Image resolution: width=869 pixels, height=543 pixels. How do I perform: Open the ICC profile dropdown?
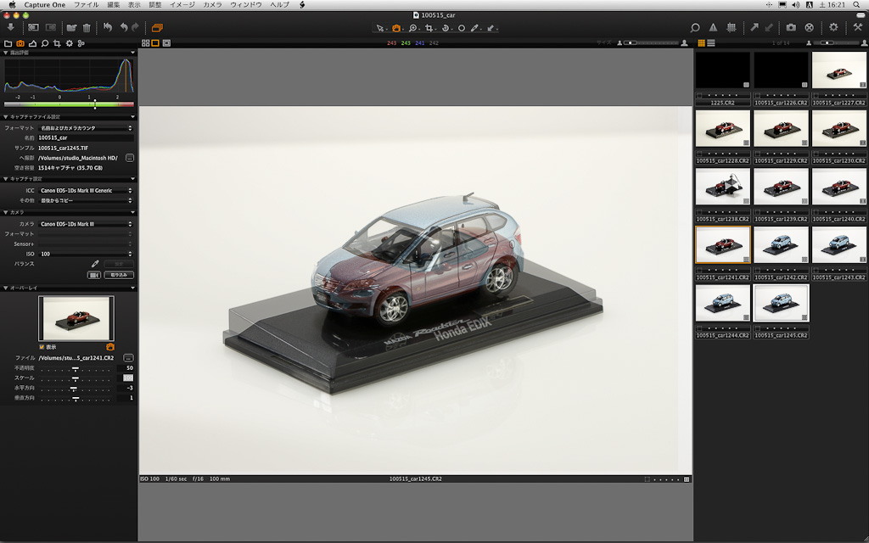click(86, 190)
